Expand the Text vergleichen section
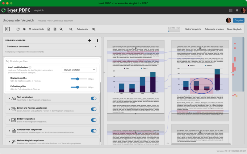 tap(9, 98)
